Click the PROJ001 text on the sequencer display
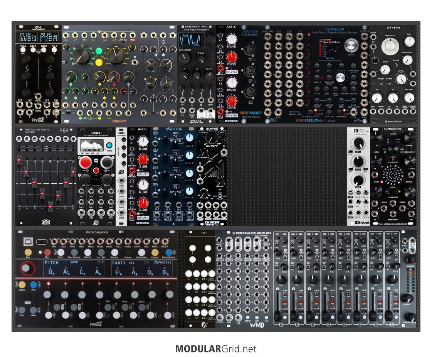432x357 pixels. click(165, 262)
